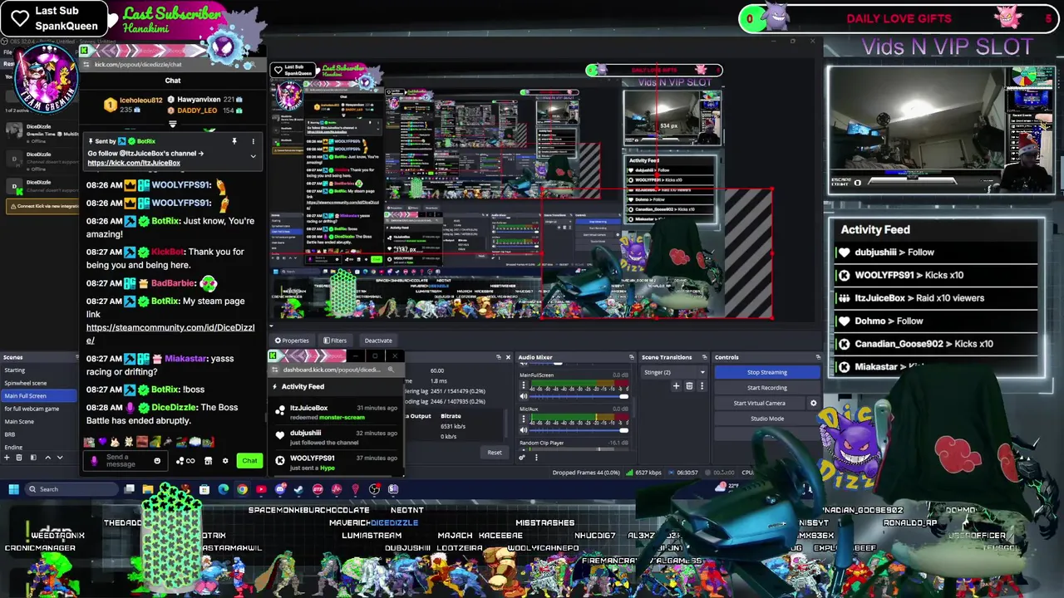Click the Reset button in Stats

tap(495, 453)
